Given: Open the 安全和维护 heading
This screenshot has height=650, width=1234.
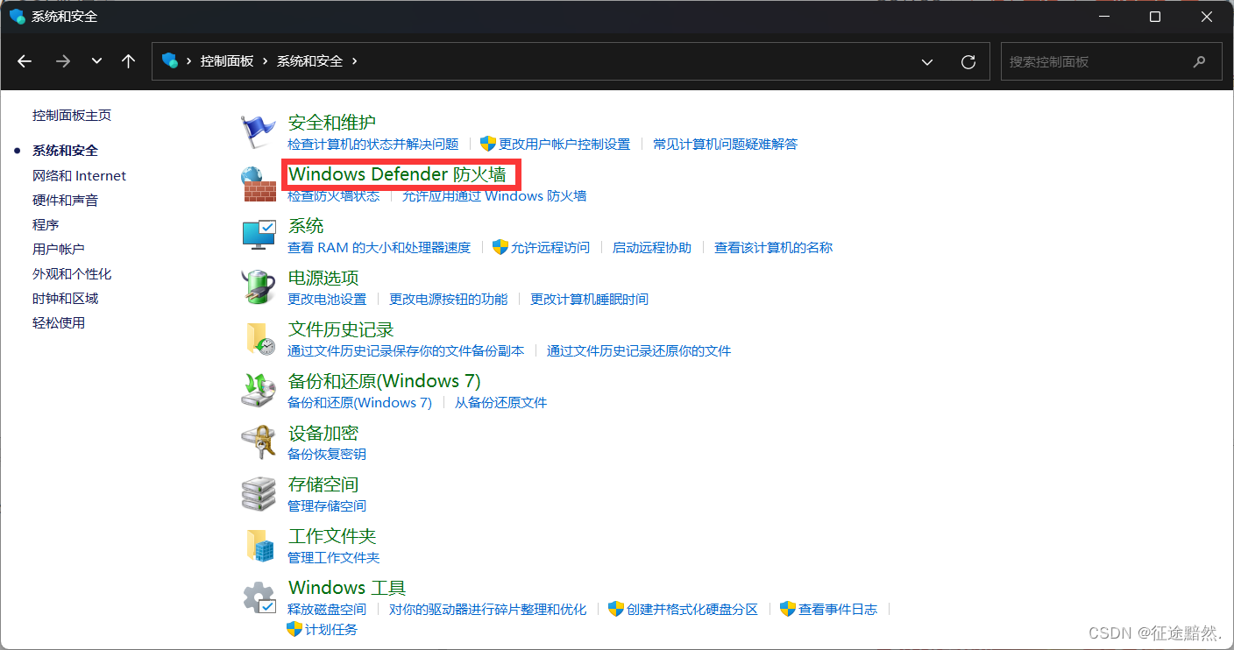Looking at the screenshot, I should click(332, 123).
